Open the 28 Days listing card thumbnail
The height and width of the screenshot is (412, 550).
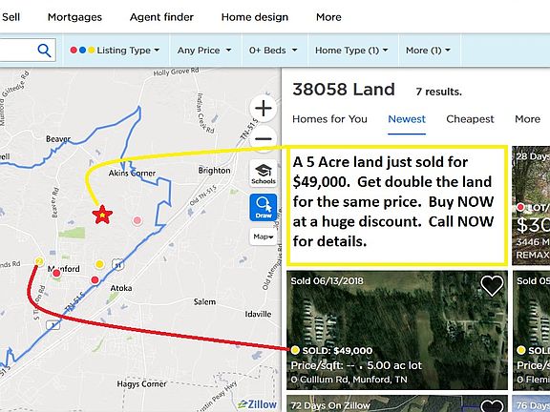point(531,206)
